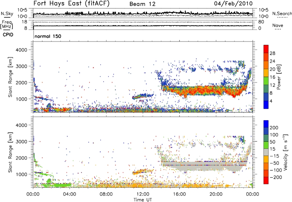Select the light green 12–16 dB Power colorbar segment
Screen dimensions: 292x202
tap(266, 81)
